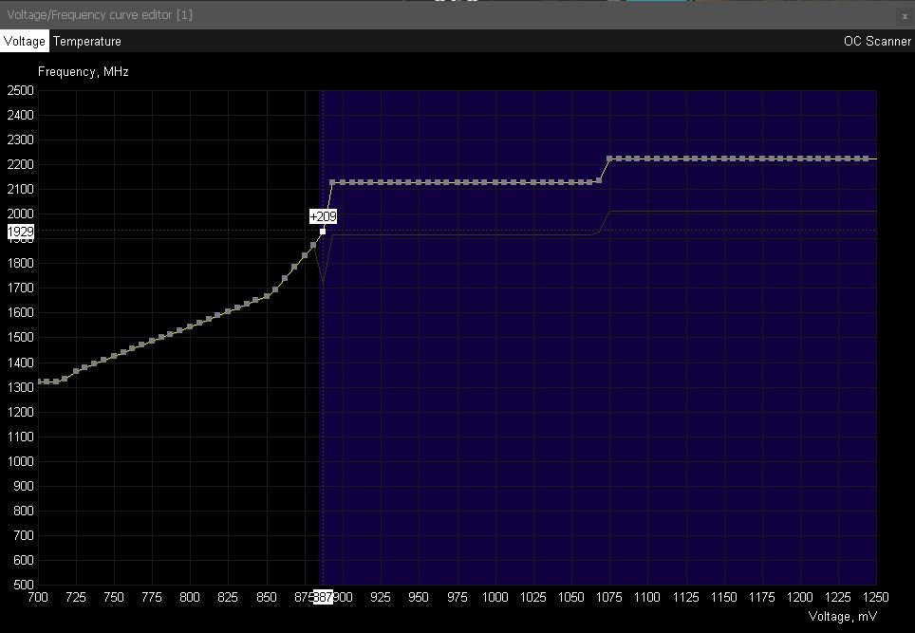The width and height of the screenshot is (915, 633).
Task: Click the 2200 label on the frequency axis
Action: pos(21,164)
